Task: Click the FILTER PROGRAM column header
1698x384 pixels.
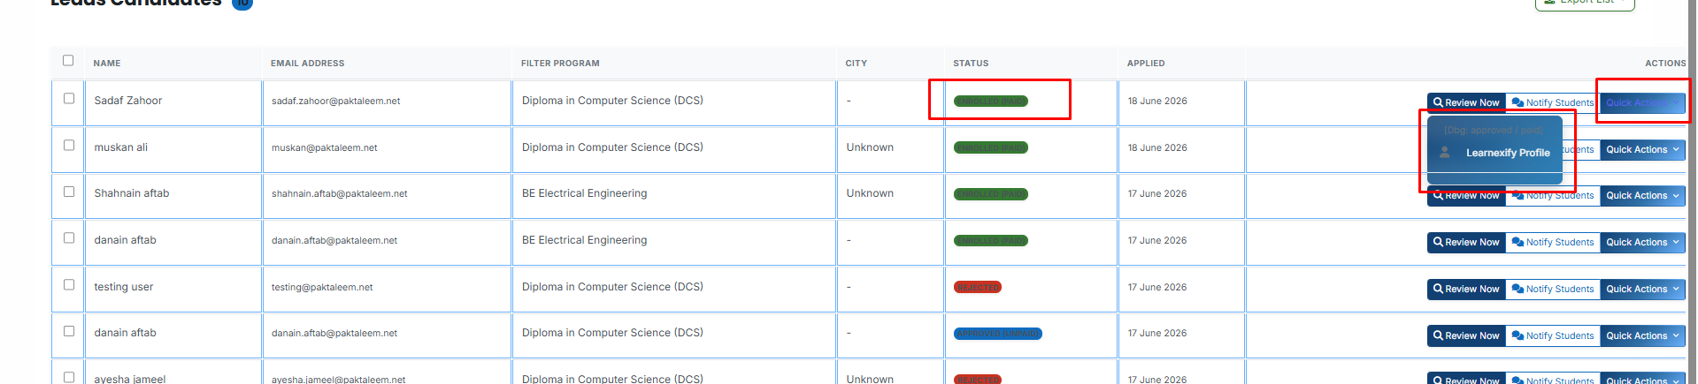Action: click(560, 64)
